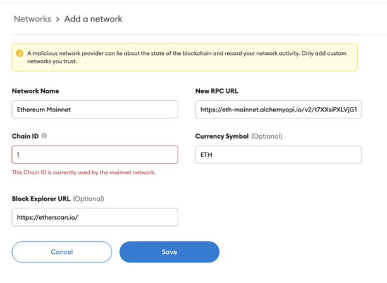Click the New RPC URL label
Image resolution: width=387 pixels, height=283 pixels.
pyautogui.click(x=216, y=91)
